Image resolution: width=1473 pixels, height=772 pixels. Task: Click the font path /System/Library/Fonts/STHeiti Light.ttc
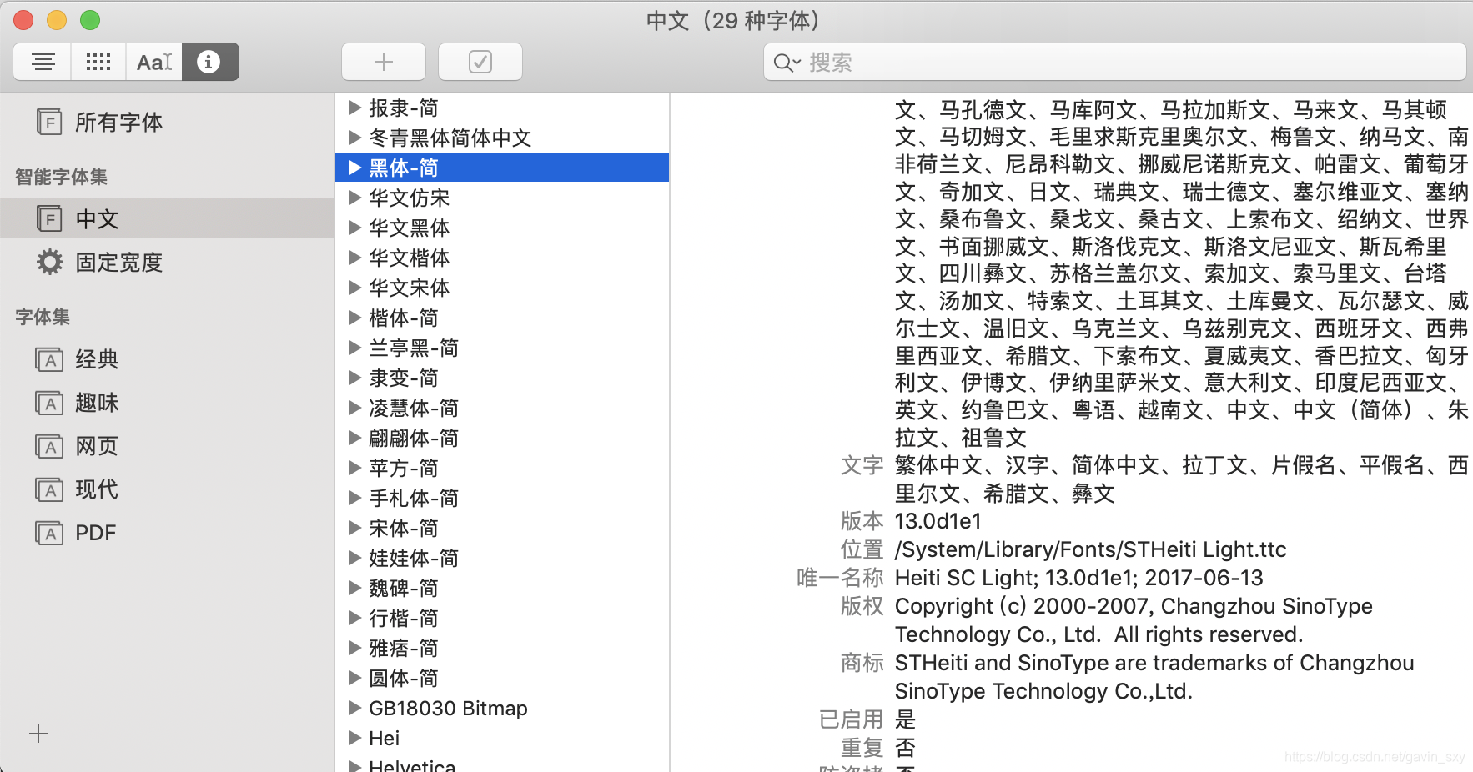tap(1090, 549)
